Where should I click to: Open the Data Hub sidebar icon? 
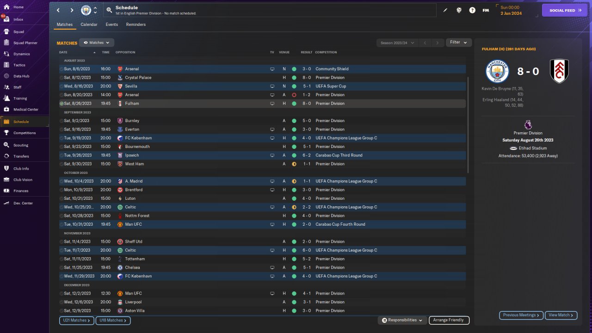[6, 76]
